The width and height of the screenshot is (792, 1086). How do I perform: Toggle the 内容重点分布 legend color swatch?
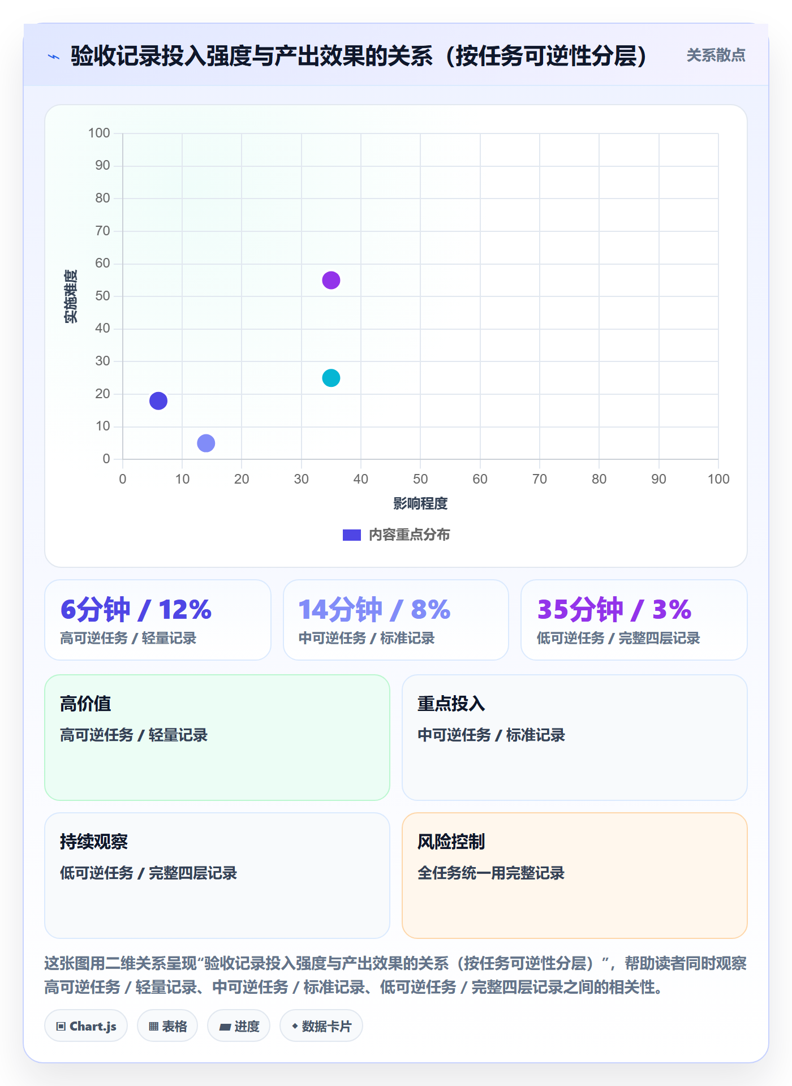tap(351, 535)
